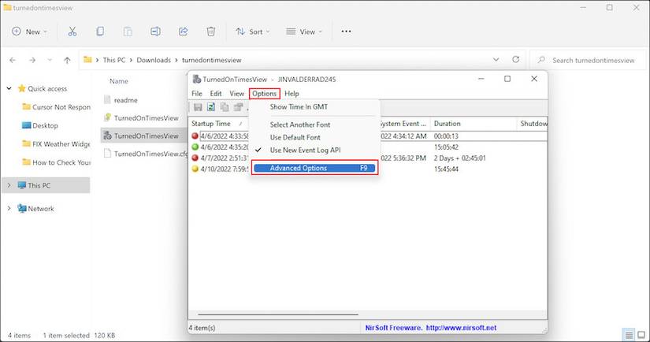Viewport: 650px width, 342px height.
Task: Click the Cut icon in Explorer toolbar
Action: (72, 32)
